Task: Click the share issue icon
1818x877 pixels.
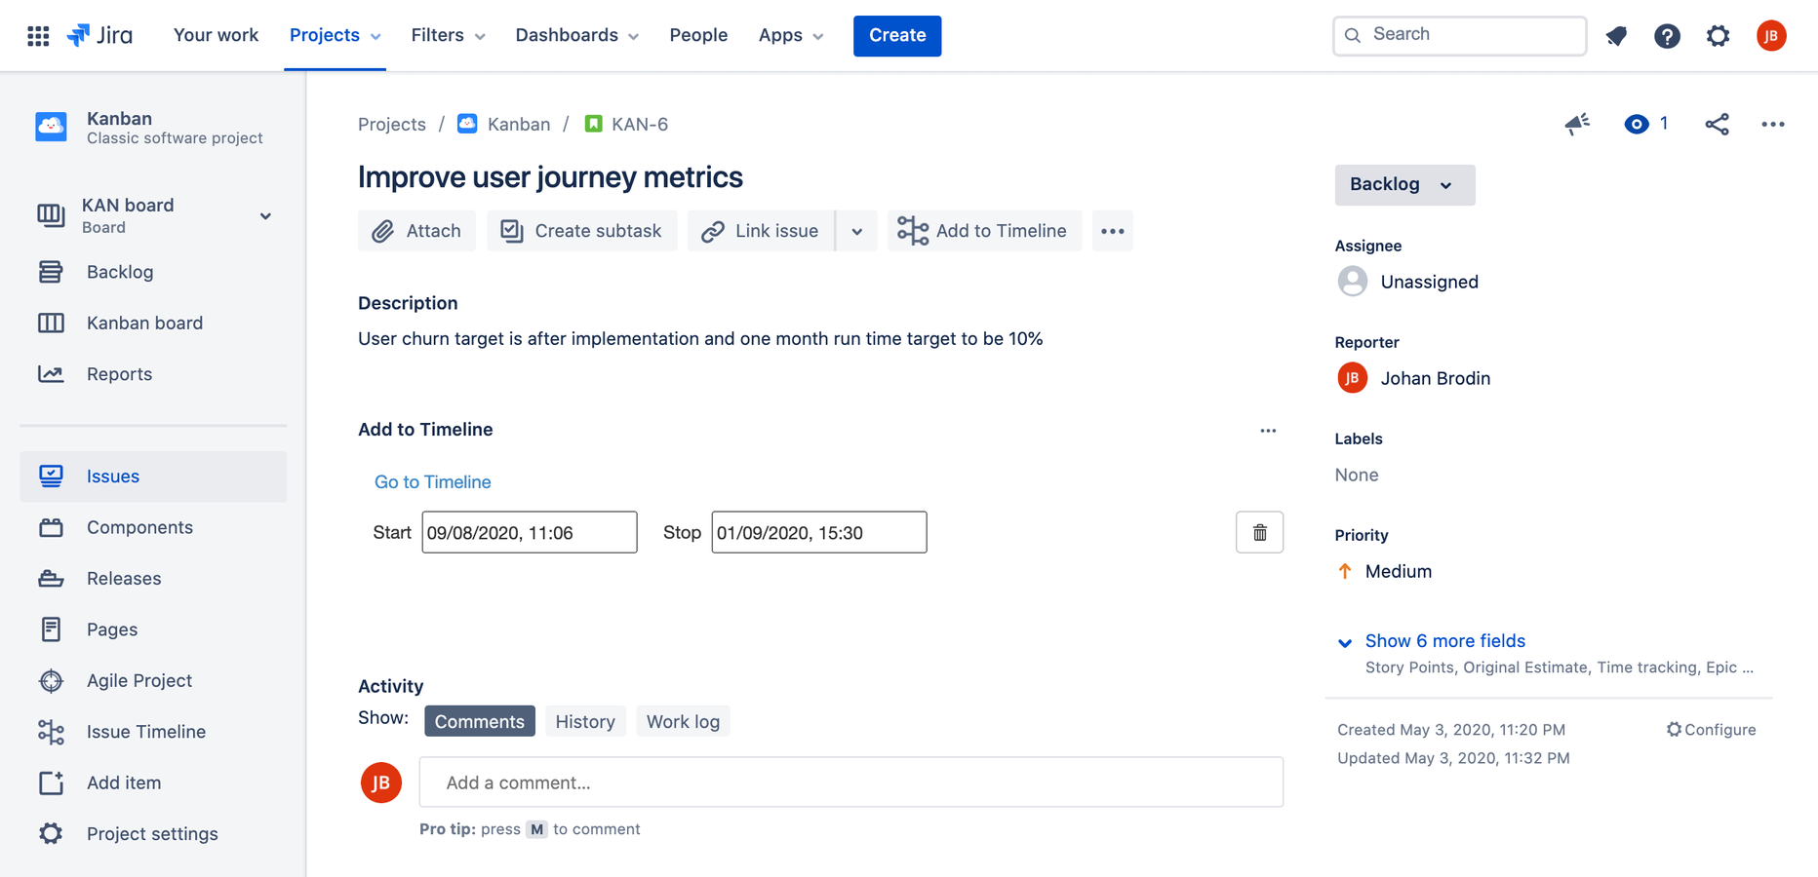Action: (x=1717, y=124)
